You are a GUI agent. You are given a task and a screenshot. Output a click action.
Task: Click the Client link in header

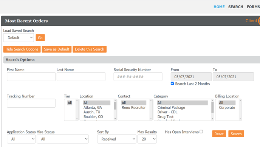click(x=251, y=21)
